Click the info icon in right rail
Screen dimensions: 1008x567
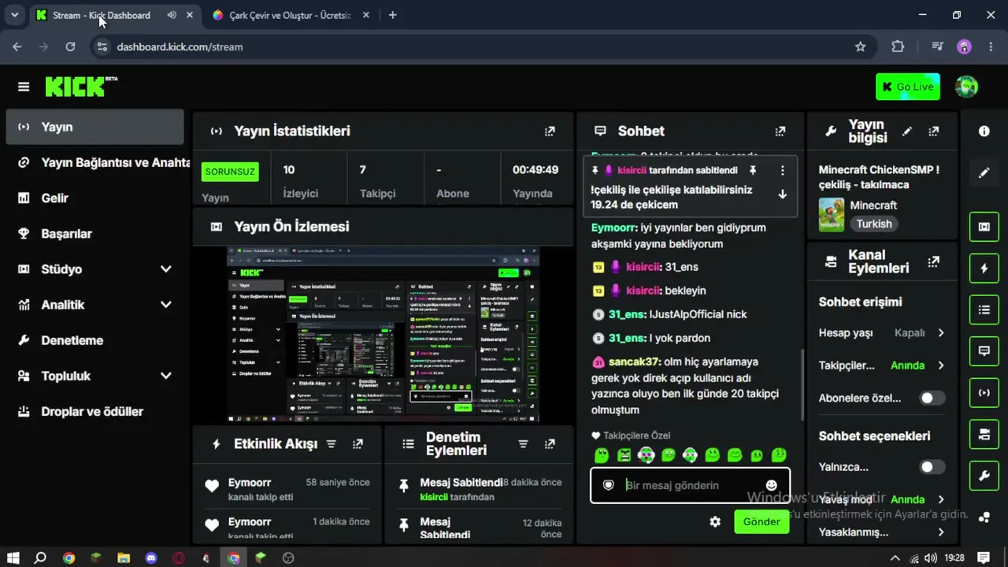click(984, 132)
